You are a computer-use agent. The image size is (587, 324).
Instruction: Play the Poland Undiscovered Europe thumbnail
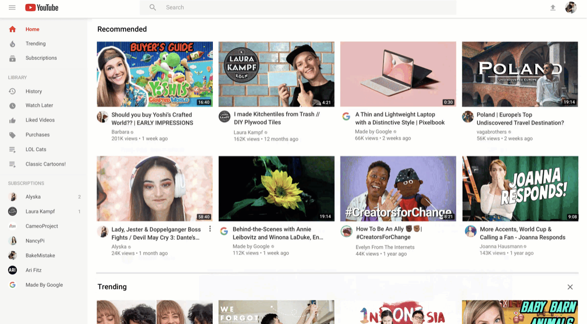point(520,74)
